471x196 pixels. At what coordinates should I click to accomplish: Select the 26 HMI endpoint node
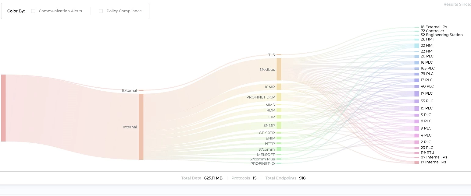(x=417, y=39)
